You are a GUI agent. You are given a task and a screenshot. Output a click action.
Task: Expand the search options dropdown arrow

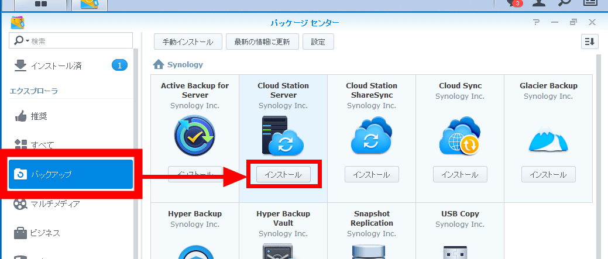[28, 41]
